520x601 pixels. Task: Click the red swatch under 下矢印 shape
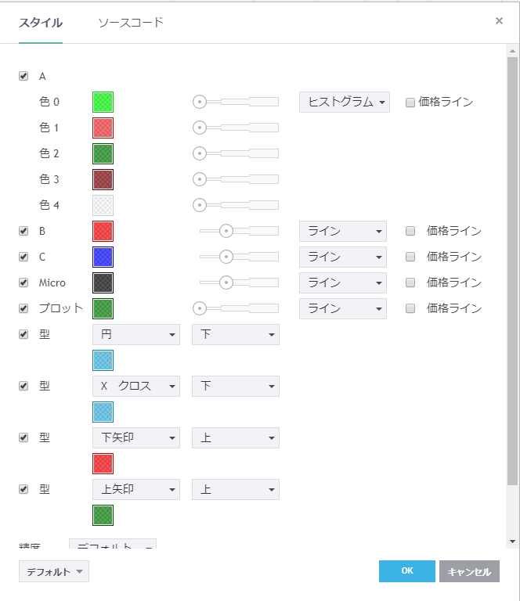point(103,463)
